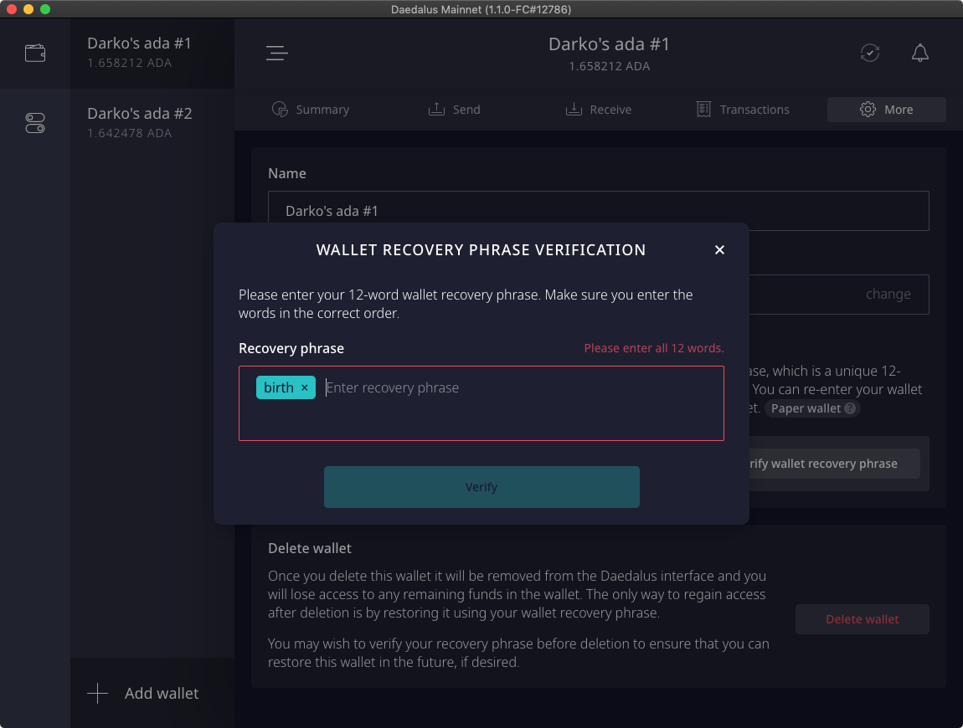
Task: Check the node sync status icon
Action: [870, 54]
